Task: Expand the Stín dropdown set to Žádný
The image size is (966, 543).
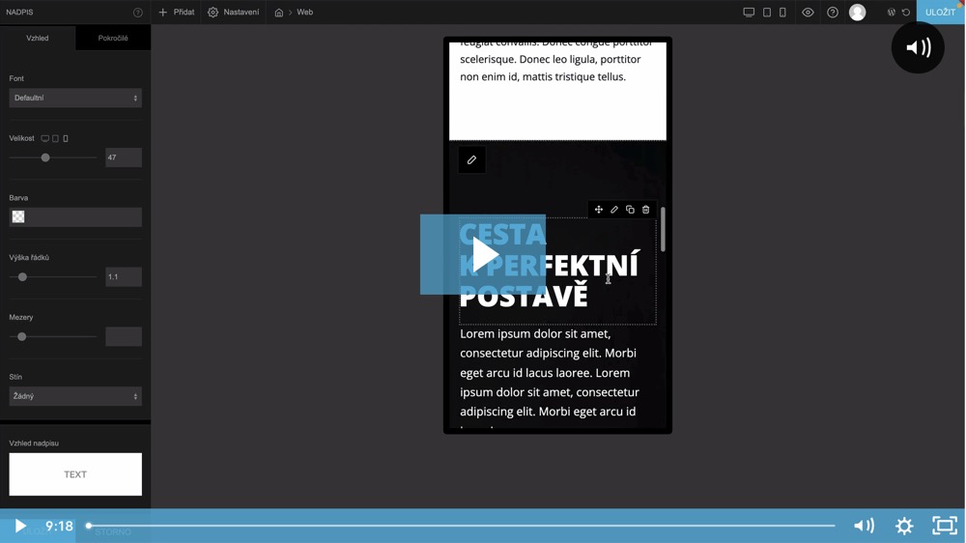Action: click(x=75, y=396)
